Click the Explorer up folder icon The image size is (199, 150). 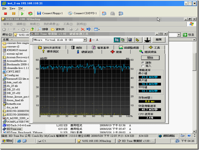click(x=32, y=29)
